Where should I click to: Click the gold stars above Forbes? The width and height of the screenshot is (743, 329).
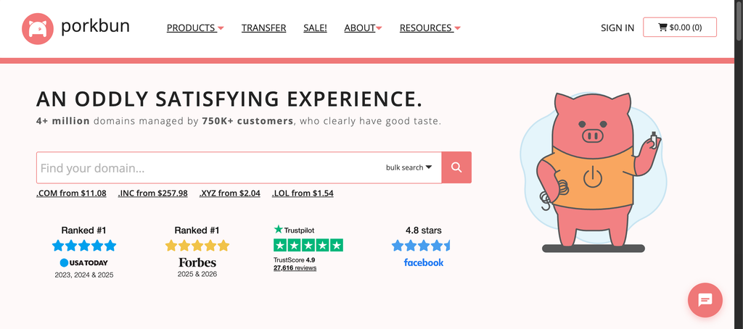pos(197,246)
